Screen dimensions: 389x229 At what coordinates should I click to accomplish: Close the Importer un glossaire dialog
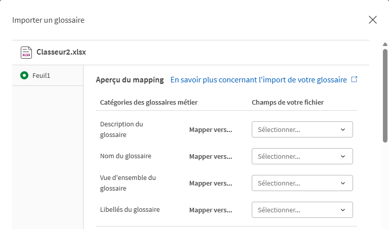pyautogui.click(x=373, y=20)
